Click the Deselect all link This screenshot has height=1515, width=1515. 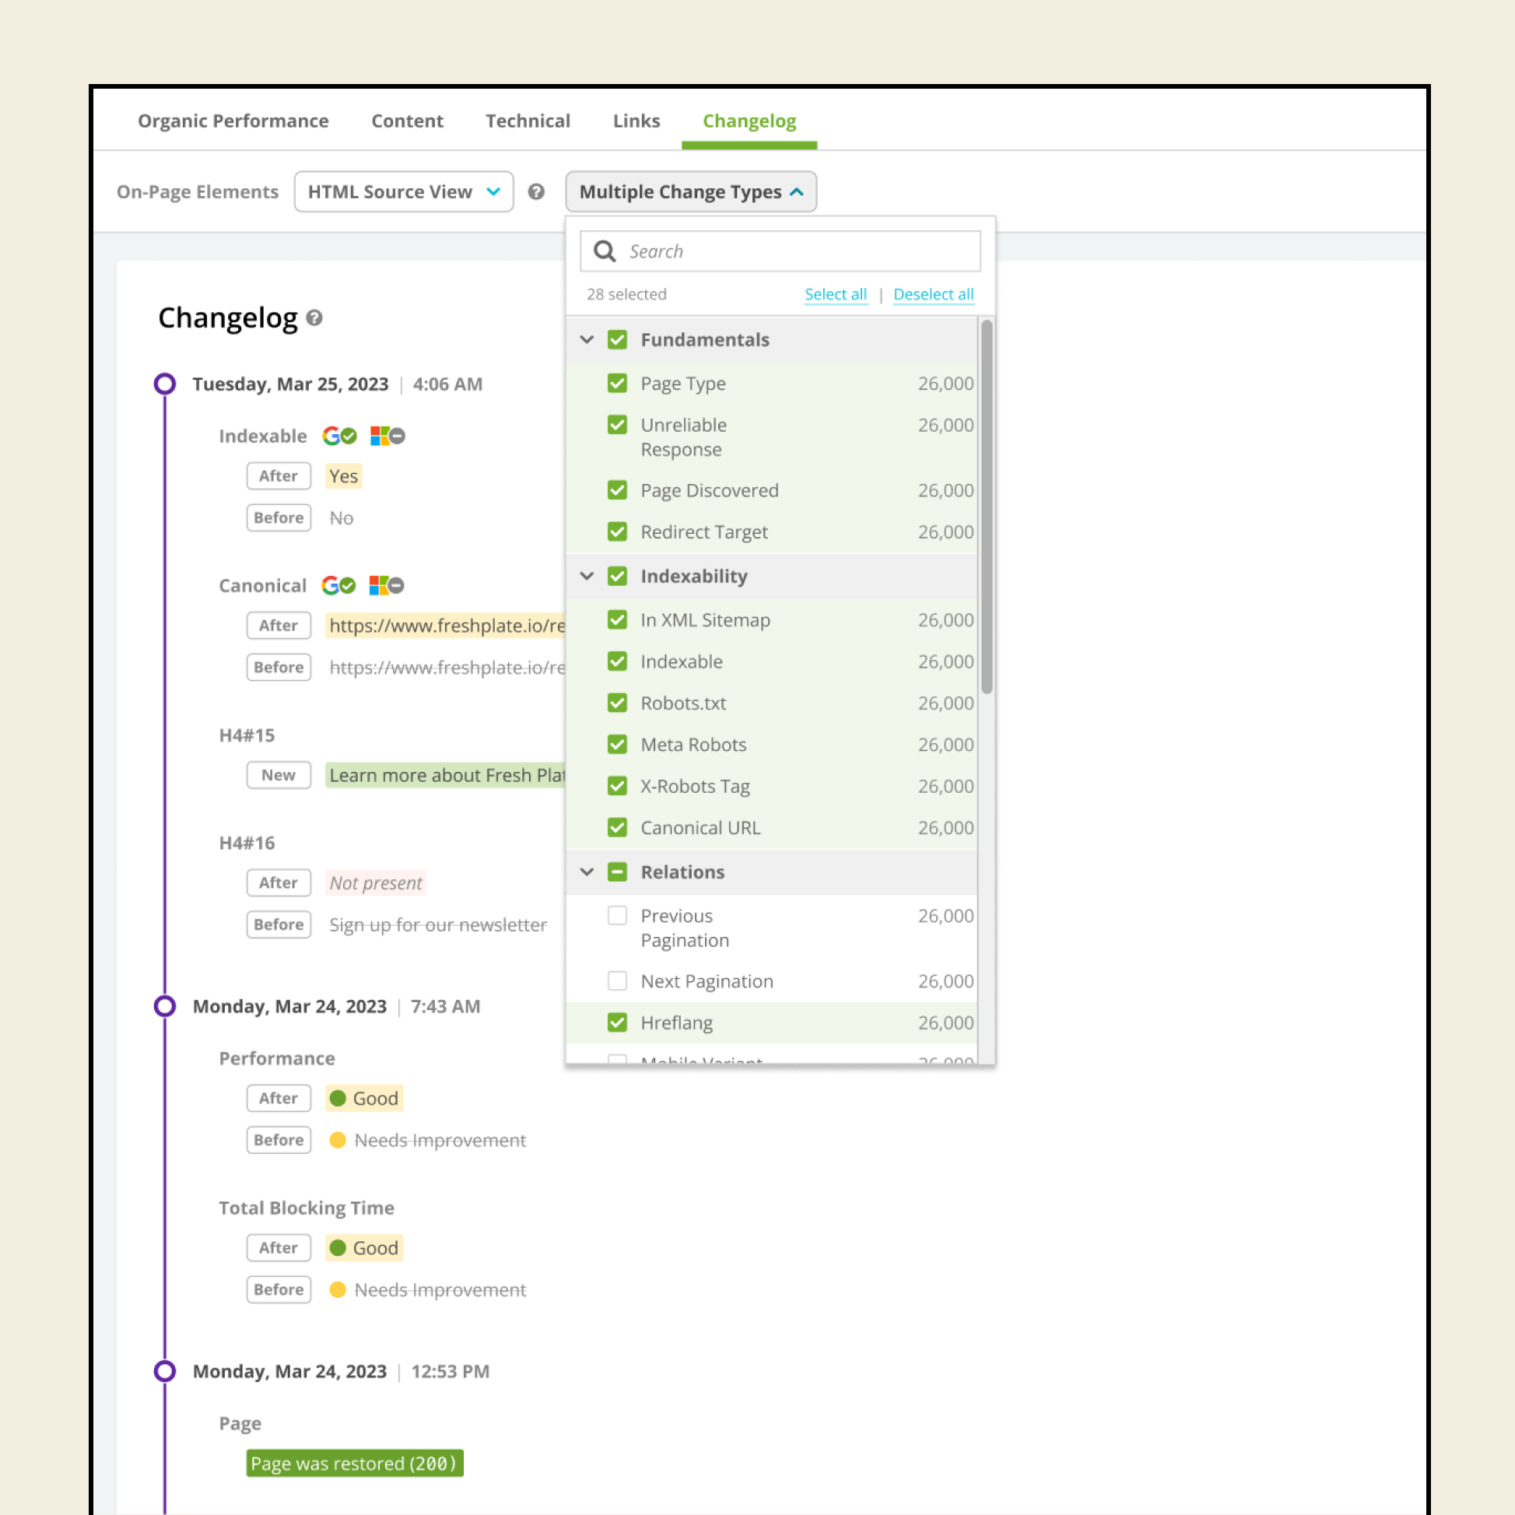[933, 294]
